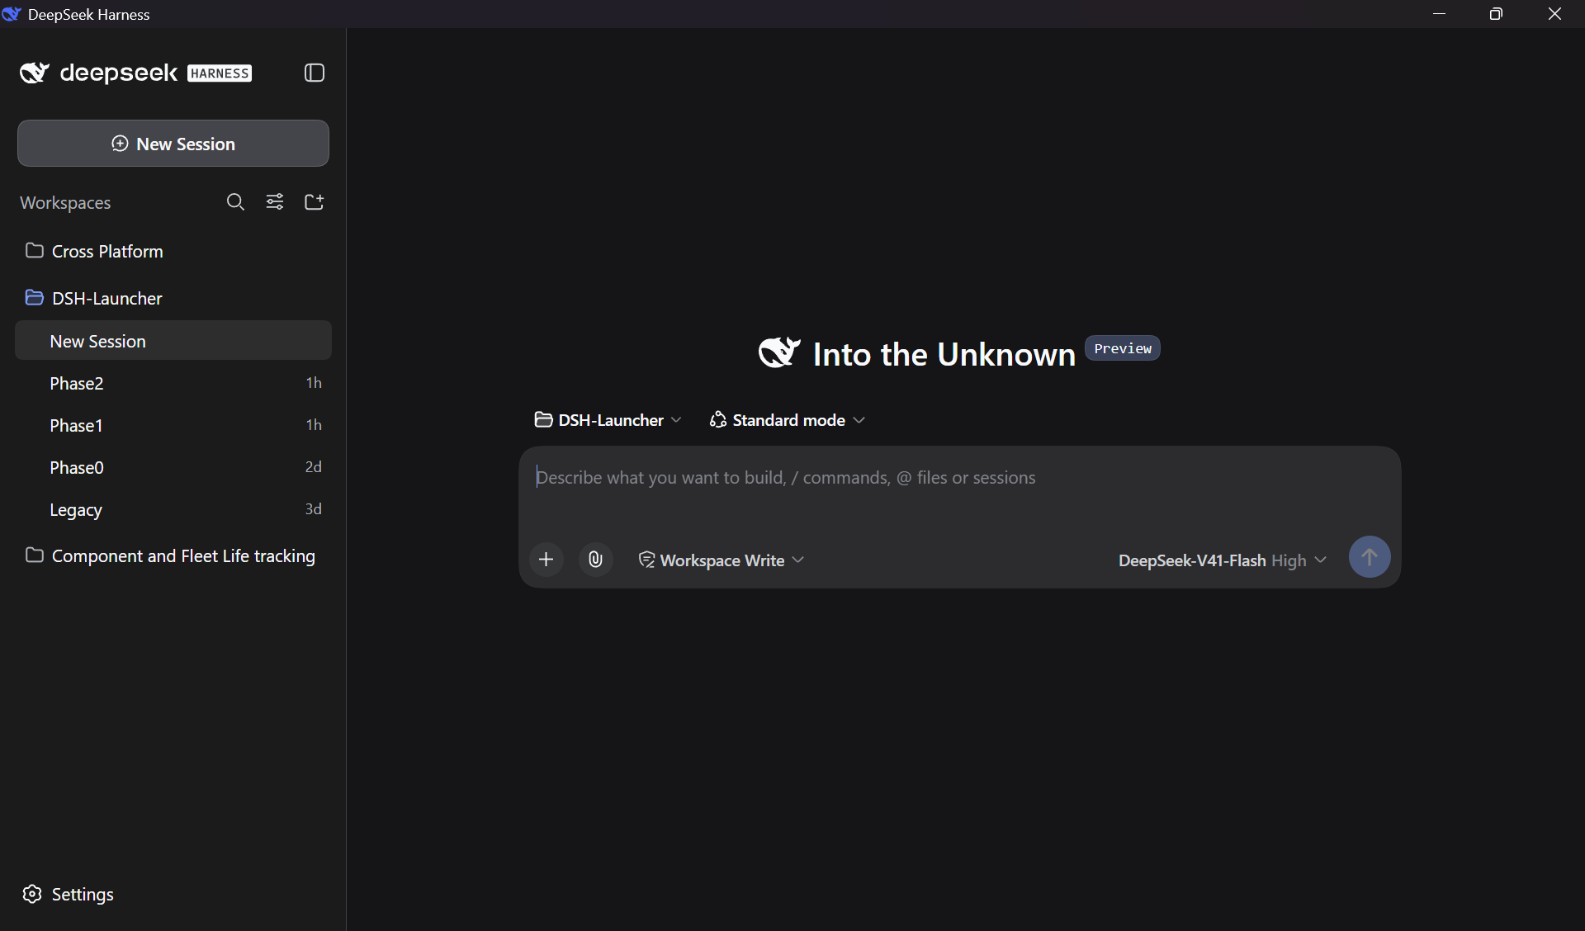Click the Preview badge
The width and height of the screenshot is (1585, 931).
point(1123,348)
